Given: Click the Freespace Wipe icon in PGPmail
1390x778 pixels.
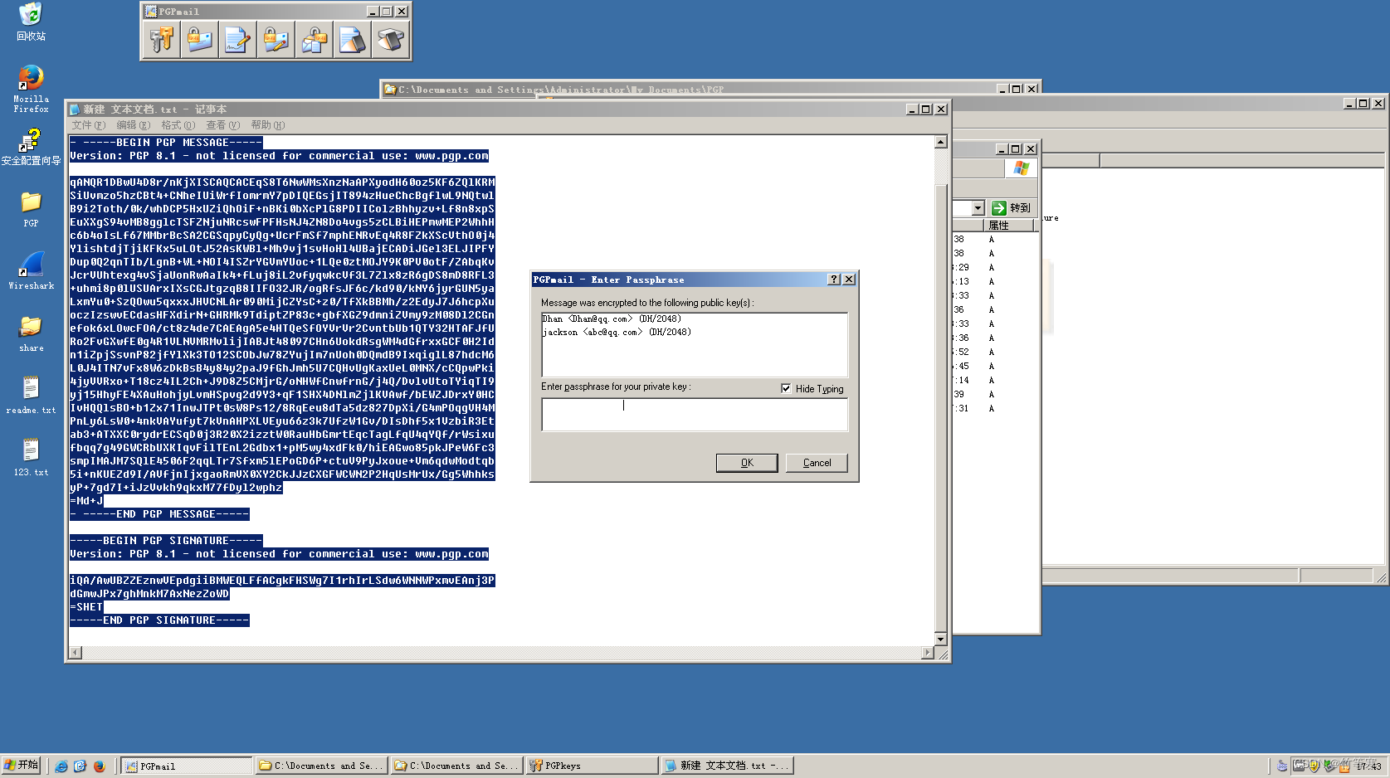Looking at the screenshot, I should [391, 40].
